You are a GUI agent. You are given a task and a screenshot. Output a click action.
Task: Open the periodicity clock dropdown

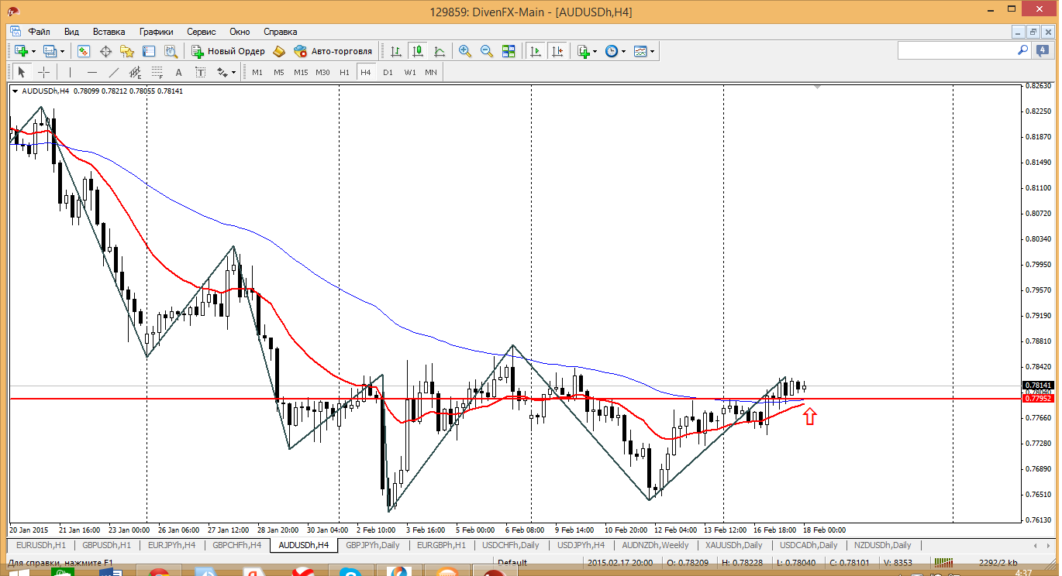coord(623,51)
